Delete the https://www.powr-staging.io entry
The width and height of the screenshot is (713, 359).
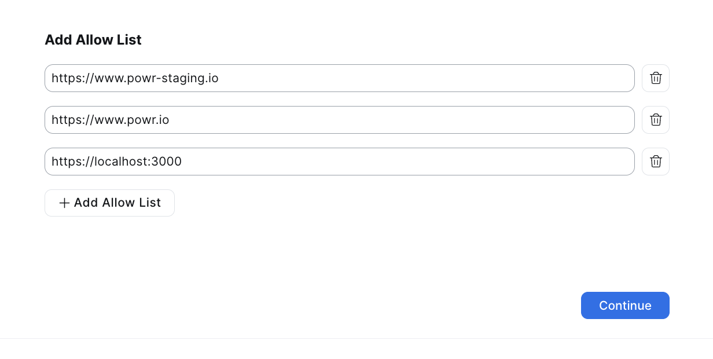655,78
